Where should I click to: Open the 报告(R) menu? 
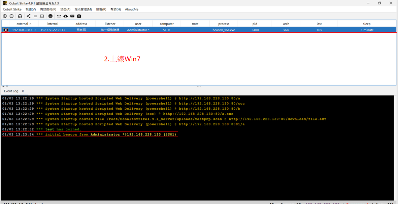pos(101,9)
